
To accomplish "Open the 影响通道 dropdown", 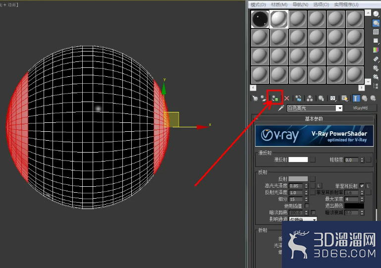I will pyautogui.click(x=303, y=219).
